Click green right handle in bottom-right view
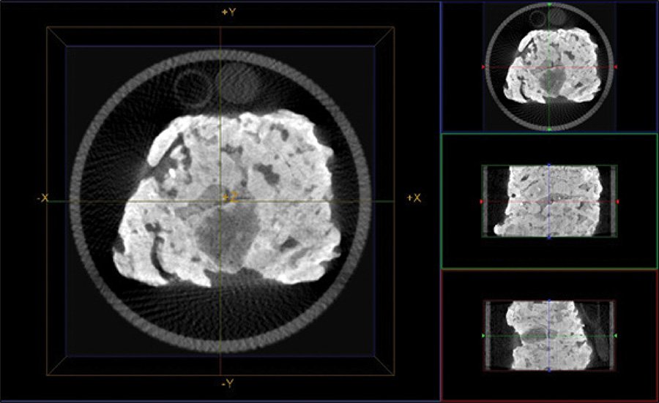Viewport: 659px width, 403px height. [617, 336]
